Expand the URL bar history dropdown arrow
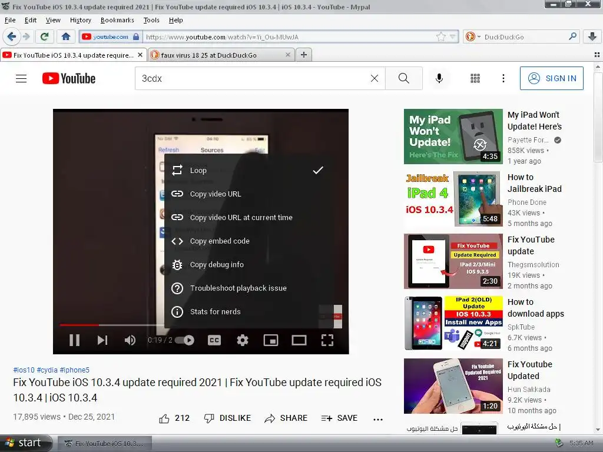The width and height of the screenshot is (603, 452). pos(453,36)
